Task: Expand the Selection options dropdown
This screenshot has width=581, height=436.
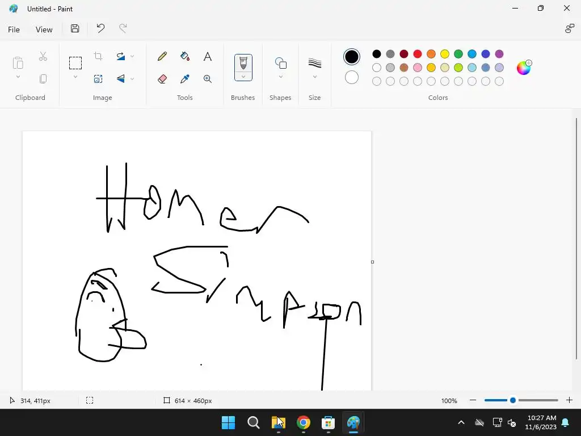Action: [75, 77]
